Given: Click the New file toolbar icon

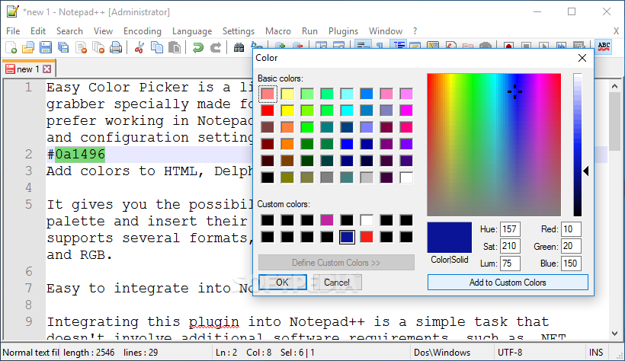Looking at the screenshot, I should pyautogui.click(x=11, y=47).
